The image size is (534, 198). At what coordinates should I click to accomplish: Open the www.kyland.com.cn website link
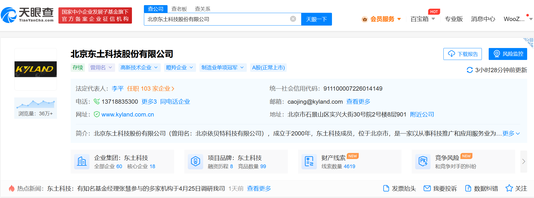tap(128, 114)
